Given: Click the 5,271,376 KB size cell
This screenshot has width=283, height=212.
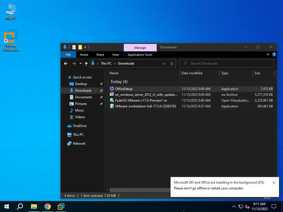Looking at the screenshot, I should (263, 94).
